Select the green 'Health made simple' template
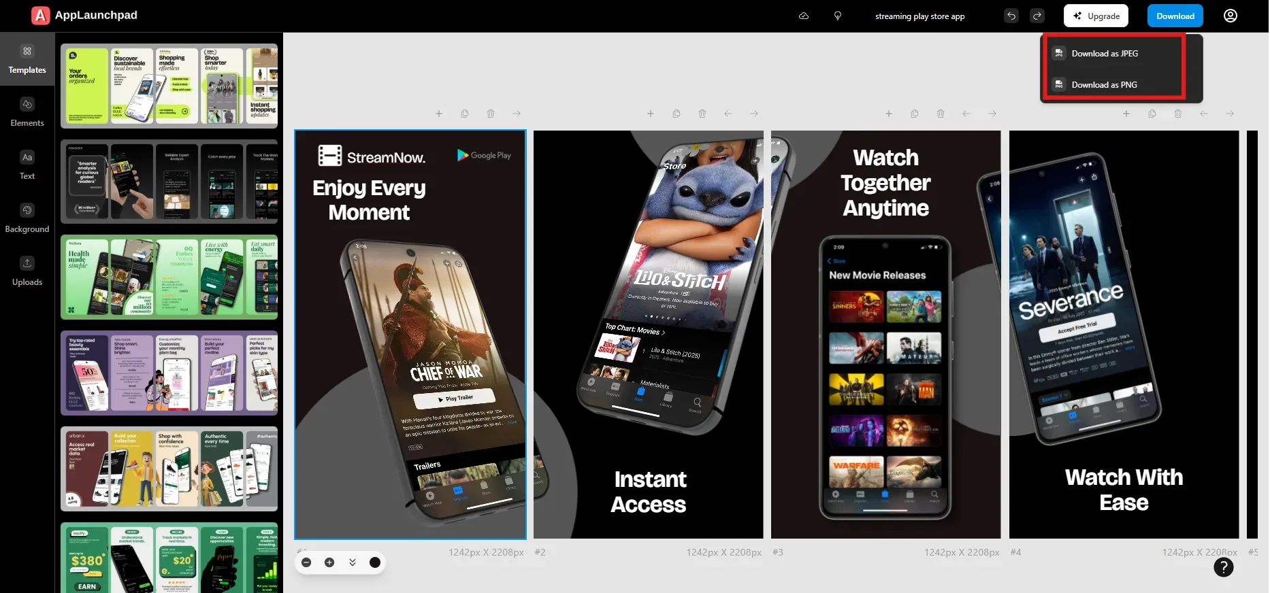This screenshot has height=593, width=1270. pos(169,277)
